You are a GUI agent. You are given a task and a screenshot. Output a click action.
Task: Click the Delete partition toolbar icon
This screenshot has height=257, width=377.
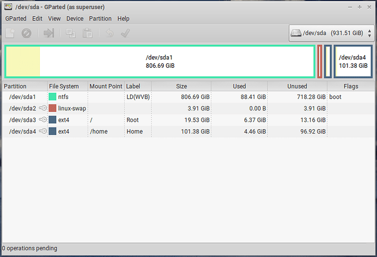[x=26, y=33]
